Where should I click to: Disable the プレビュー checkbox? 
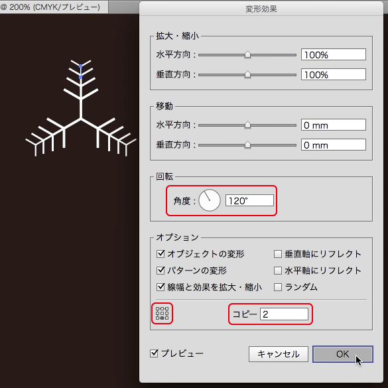[x=154, y=354]
